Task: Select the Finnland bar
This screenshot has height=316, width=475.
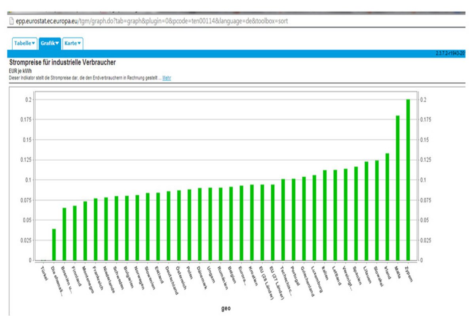Action: (74, 233)
